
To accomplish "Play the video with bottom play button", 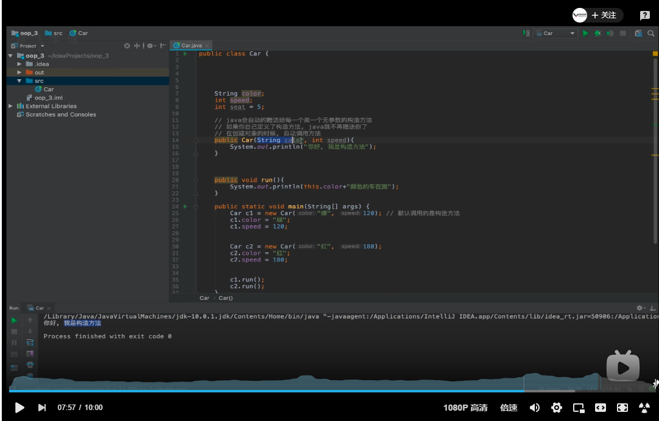I will pos(19,408).
